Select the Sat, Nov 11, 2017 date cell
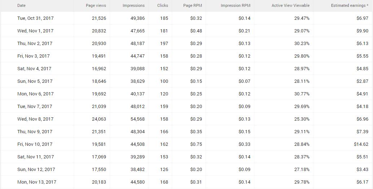 coord(35,157)
